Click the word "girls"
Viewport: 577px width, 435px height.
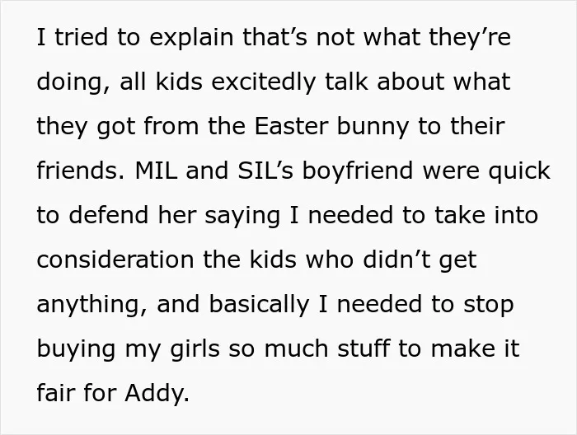[x=195, y=350]
